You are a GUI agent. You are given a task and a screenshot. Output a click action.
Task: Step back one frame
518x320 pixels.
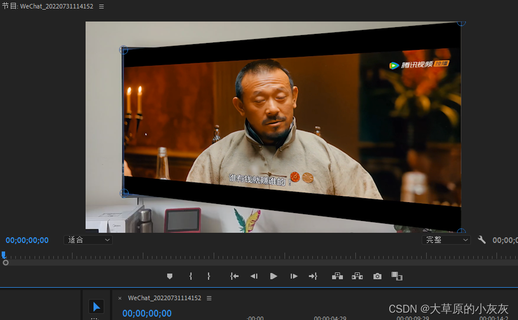pos(254,276)
